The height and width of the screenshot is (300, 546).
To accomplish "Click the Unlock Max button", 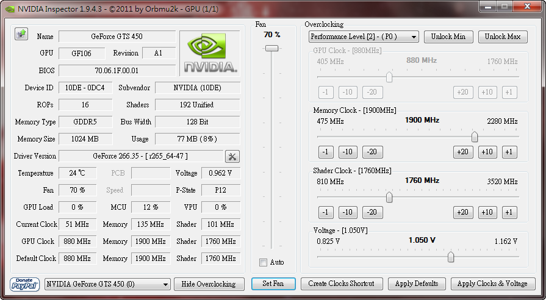I will pos(503,37).
